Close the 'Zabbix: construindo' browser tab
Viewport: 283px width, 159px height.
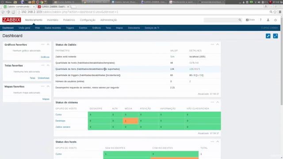point(34,7)
